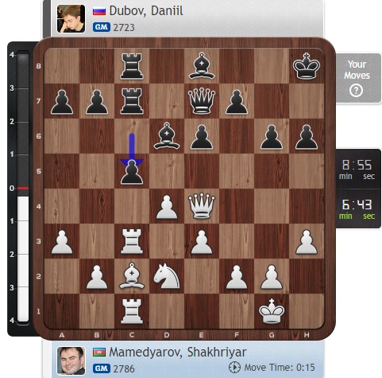Click the white pawn on d4

coord(167,207)
